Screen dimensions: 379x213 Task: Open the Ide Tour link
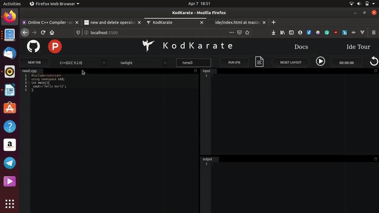pos(358,47)
